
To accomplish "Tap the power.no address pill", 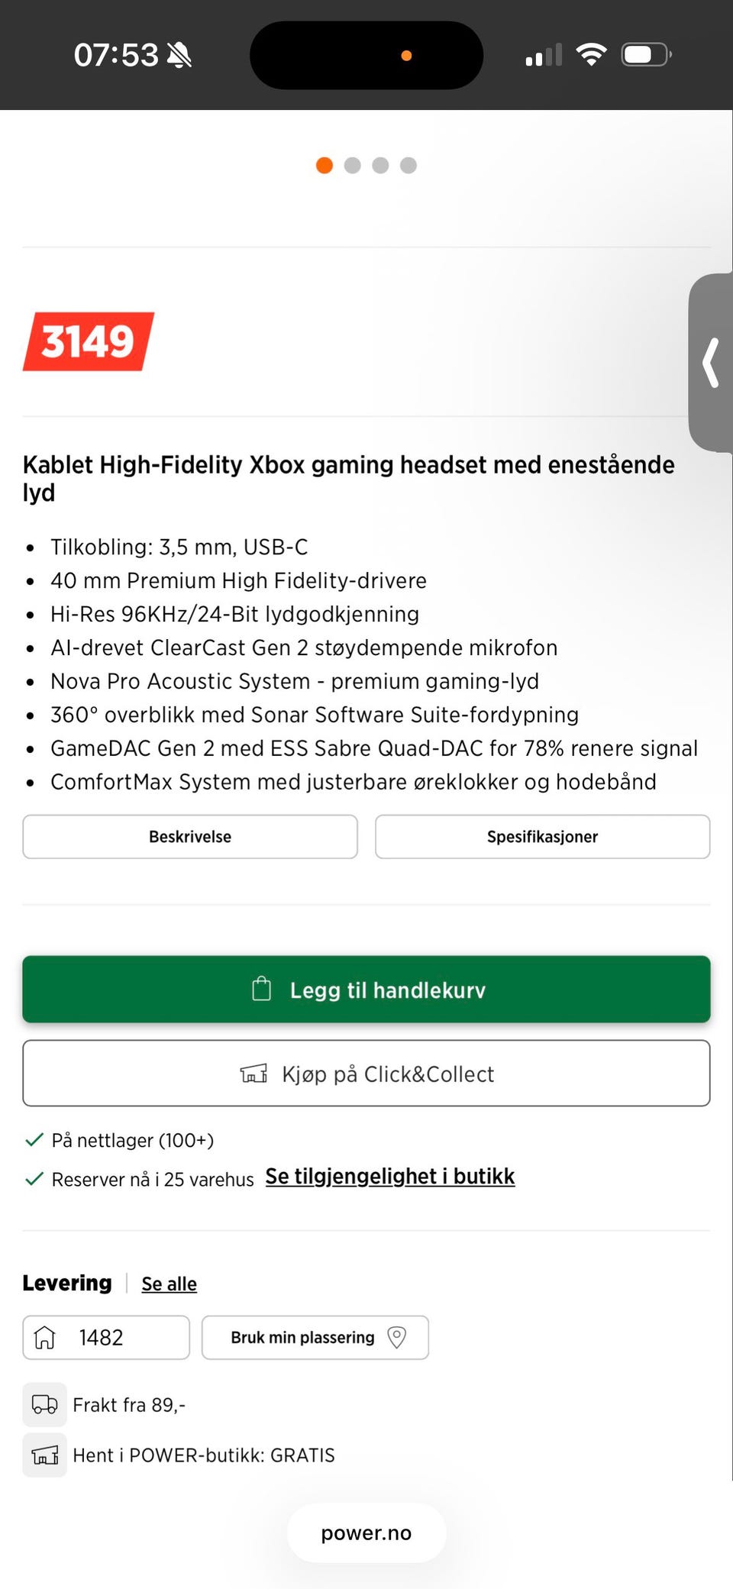I will (366, 1532).
